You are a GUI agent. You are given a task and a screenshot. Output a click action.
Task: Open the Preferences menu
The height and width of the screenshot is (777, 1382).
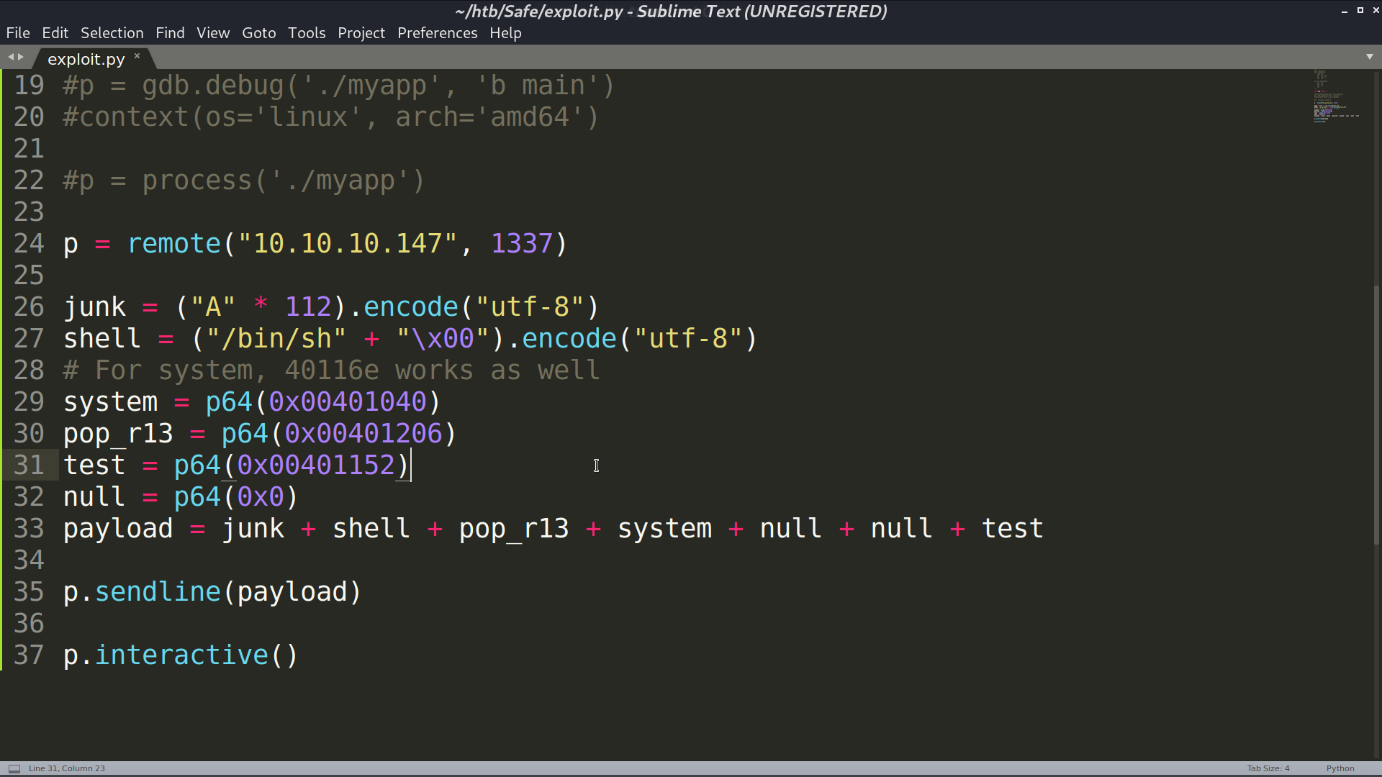pyautogui.click(x=437, y=33)
